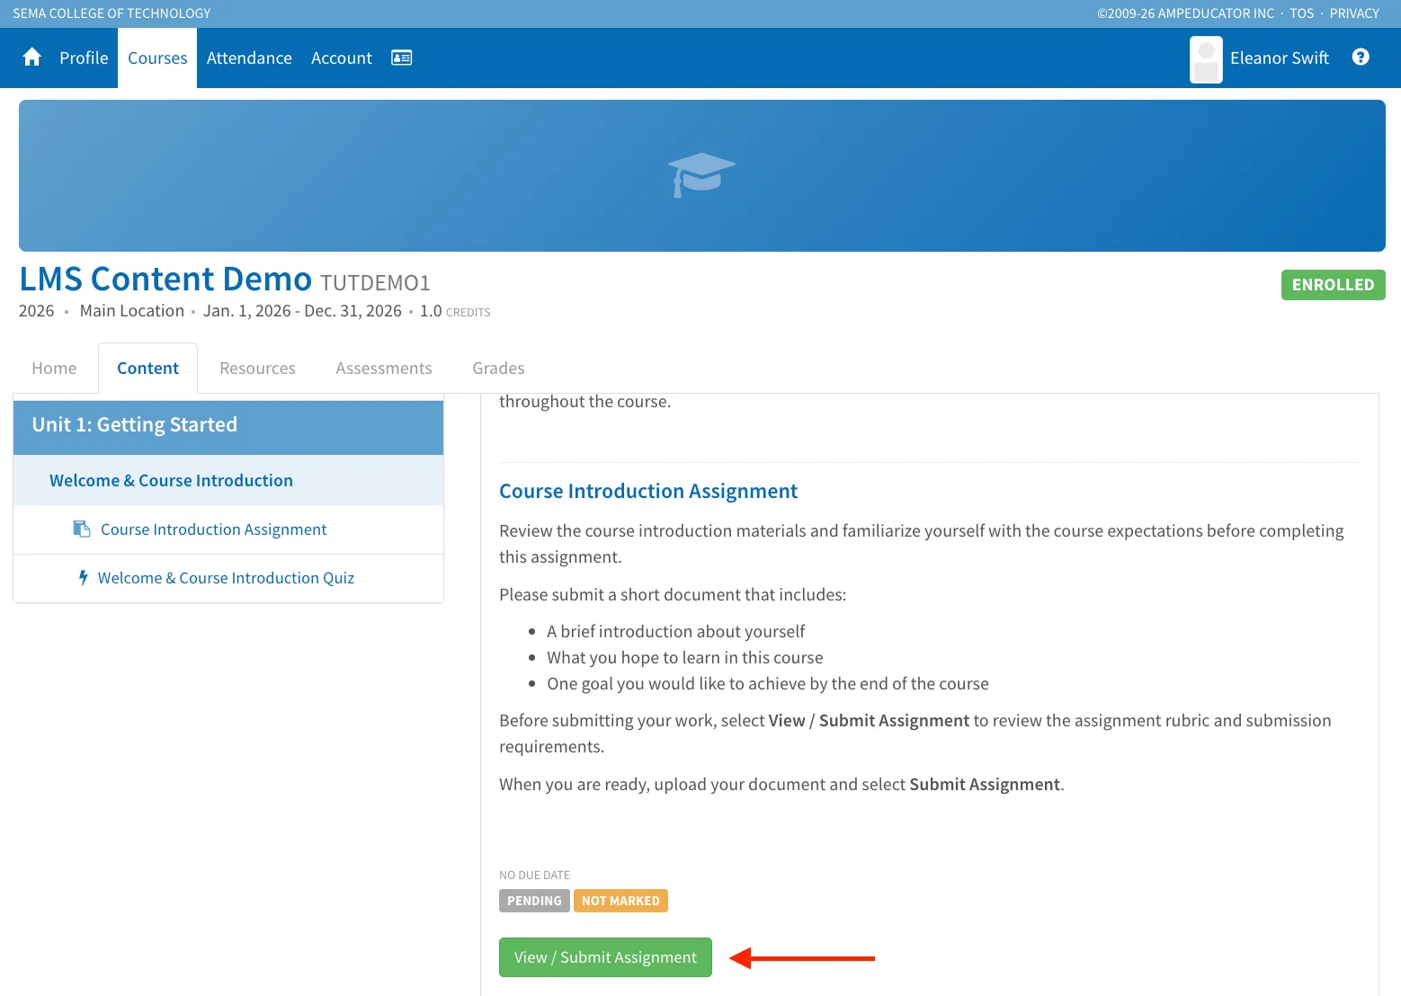Click the TUTDEMO1 course code
Screen dimensions: 1401x996
(375, 283)
